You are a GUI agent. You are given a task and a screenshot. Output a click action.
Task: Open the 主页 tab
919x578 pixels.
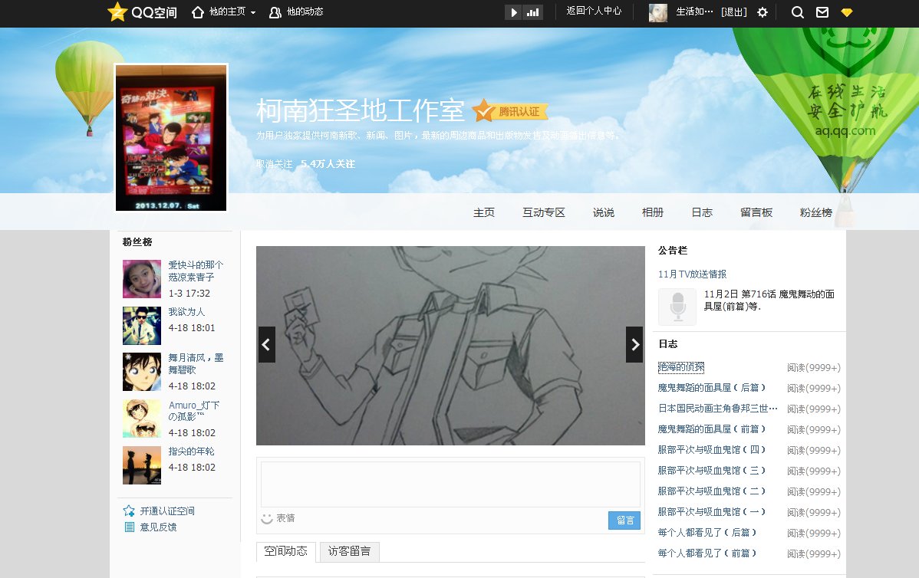click(x=484, y=212)
